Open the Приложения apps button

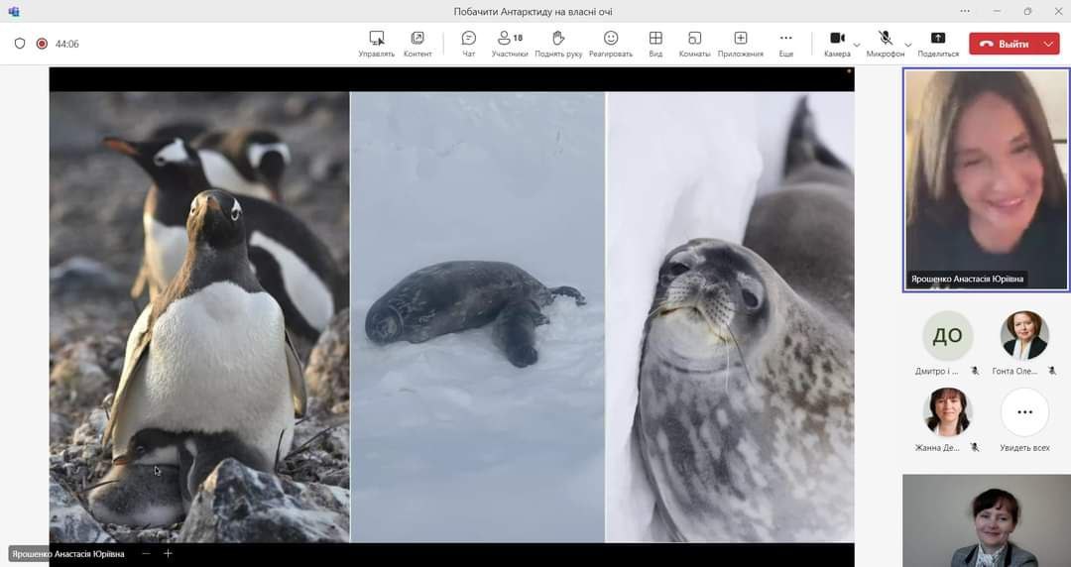point(740,43)
